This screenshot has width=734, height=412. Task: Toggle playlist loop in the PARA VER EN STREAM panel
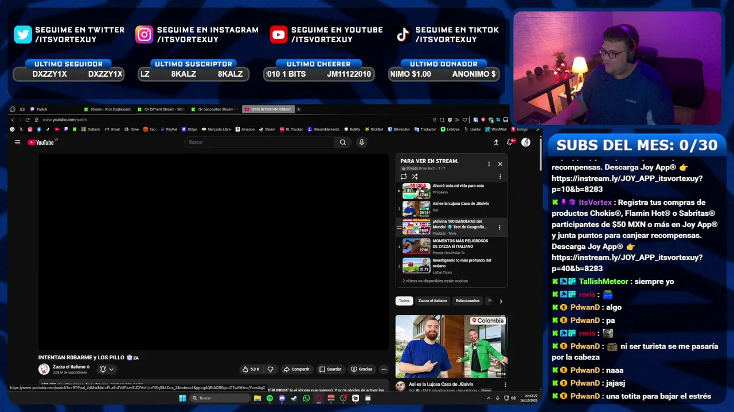404,176
